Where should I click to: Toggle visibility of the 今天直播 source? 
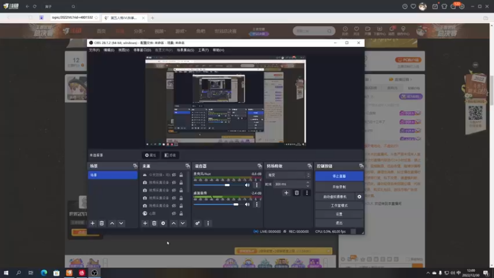point(174,175)
